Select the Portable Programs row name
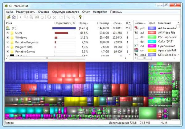 tap(27, 42)
